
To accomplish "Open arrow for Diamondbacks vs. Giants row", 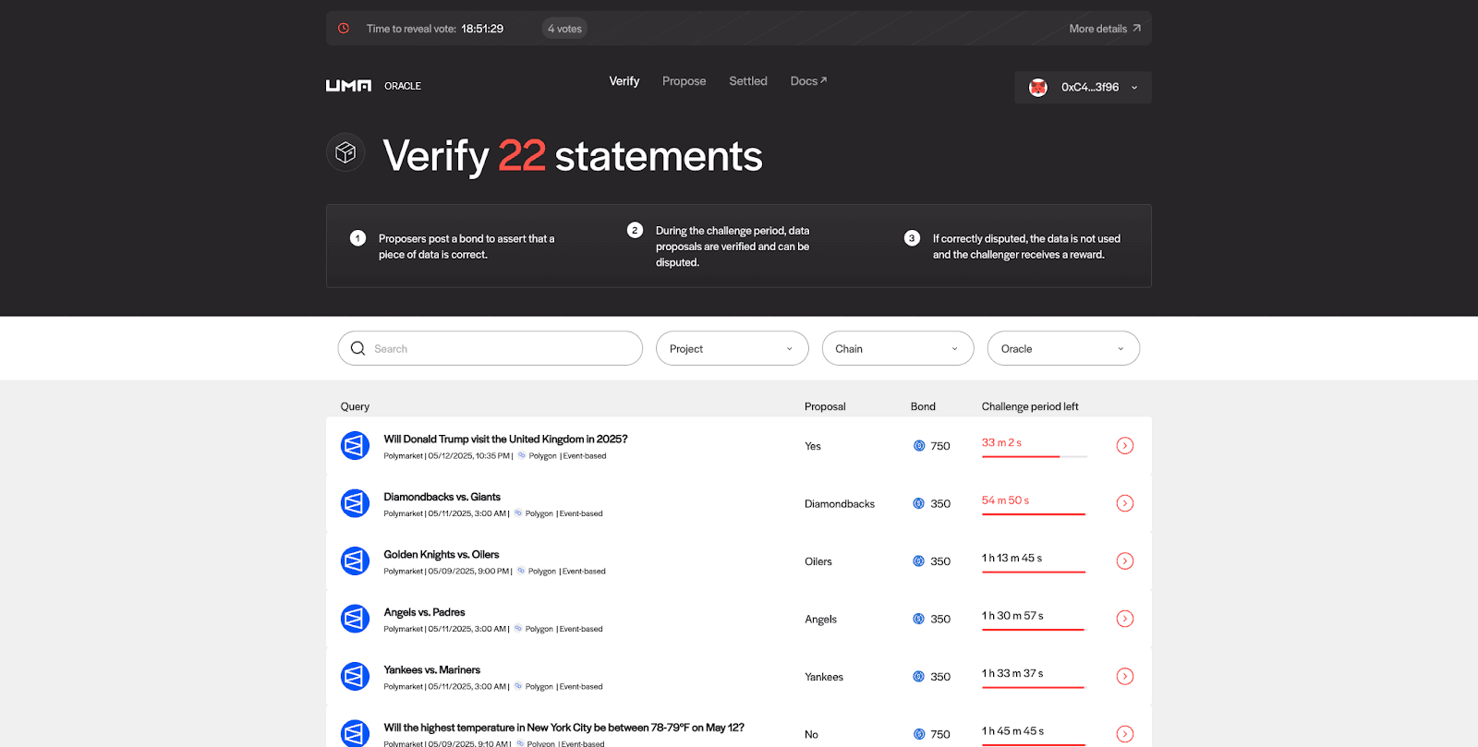I will tap(1124, 503).
